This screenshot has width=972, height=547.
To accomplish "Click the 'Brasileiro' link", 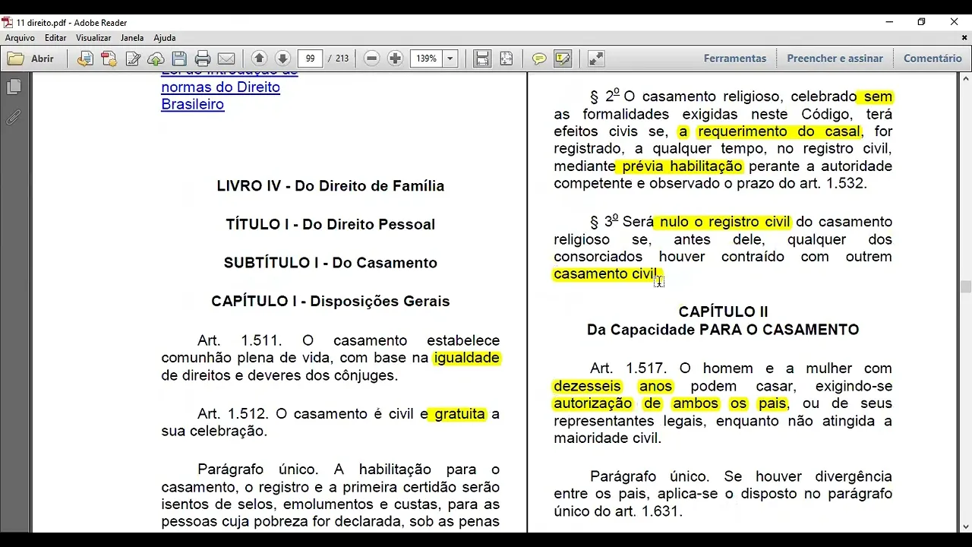I will pyautogui.click(x=192, y=104).
